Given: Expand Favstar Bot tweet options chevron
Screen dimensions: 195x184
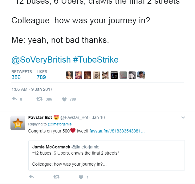Looking at the screenshot, I should 183,117.
